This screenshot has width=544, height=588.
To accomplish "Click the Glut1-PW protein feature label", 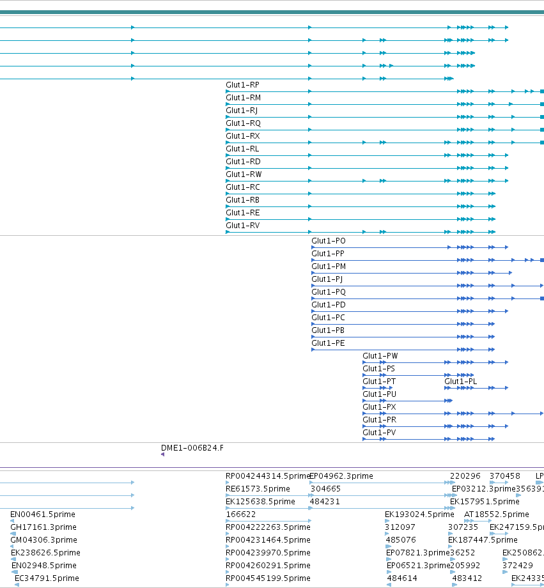I will [x=380, y=356].
